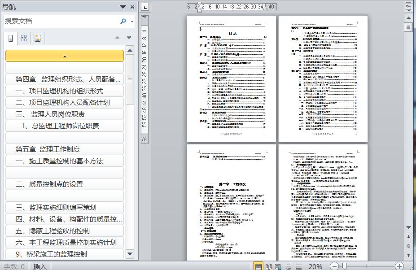
Task: Click the navigation list scroll-up arrow
Action: click(130, 50)
